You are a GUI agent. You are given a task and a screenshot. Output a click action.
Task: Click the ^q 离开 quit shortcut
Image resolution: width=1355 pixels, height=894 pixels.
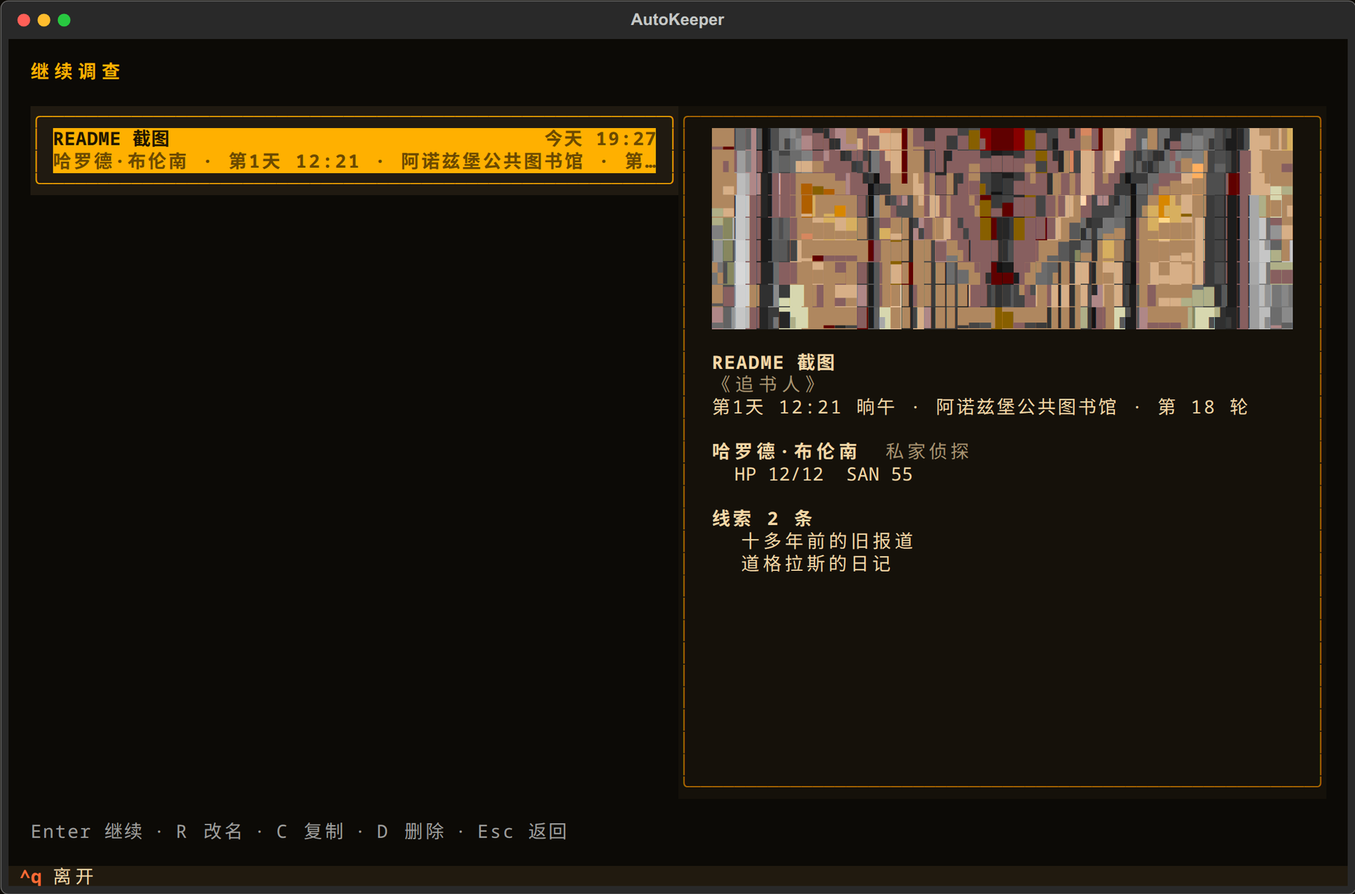[x=57, y=877]
